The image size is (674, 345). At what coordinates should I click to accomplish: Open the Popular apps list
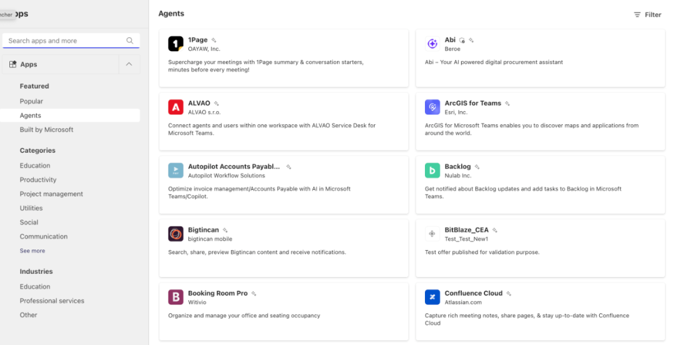[x=31, y=102]
